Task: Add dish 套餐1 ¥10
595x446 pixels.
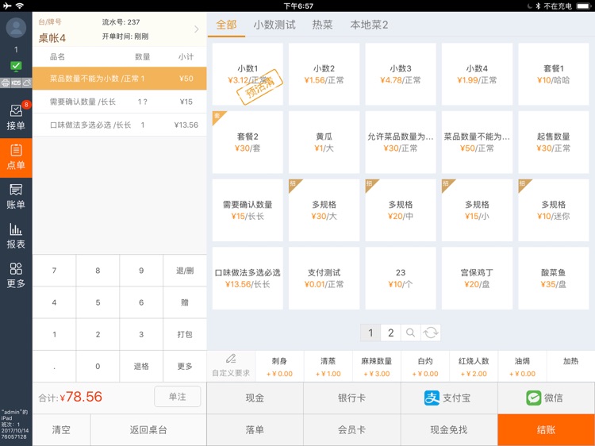Action: coord(553,74)
